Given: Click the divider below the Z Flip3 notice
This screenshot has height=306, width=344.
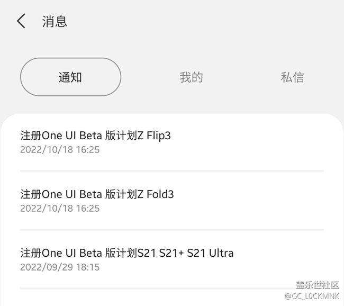Looking at the screenshot, I should [171, 171].
